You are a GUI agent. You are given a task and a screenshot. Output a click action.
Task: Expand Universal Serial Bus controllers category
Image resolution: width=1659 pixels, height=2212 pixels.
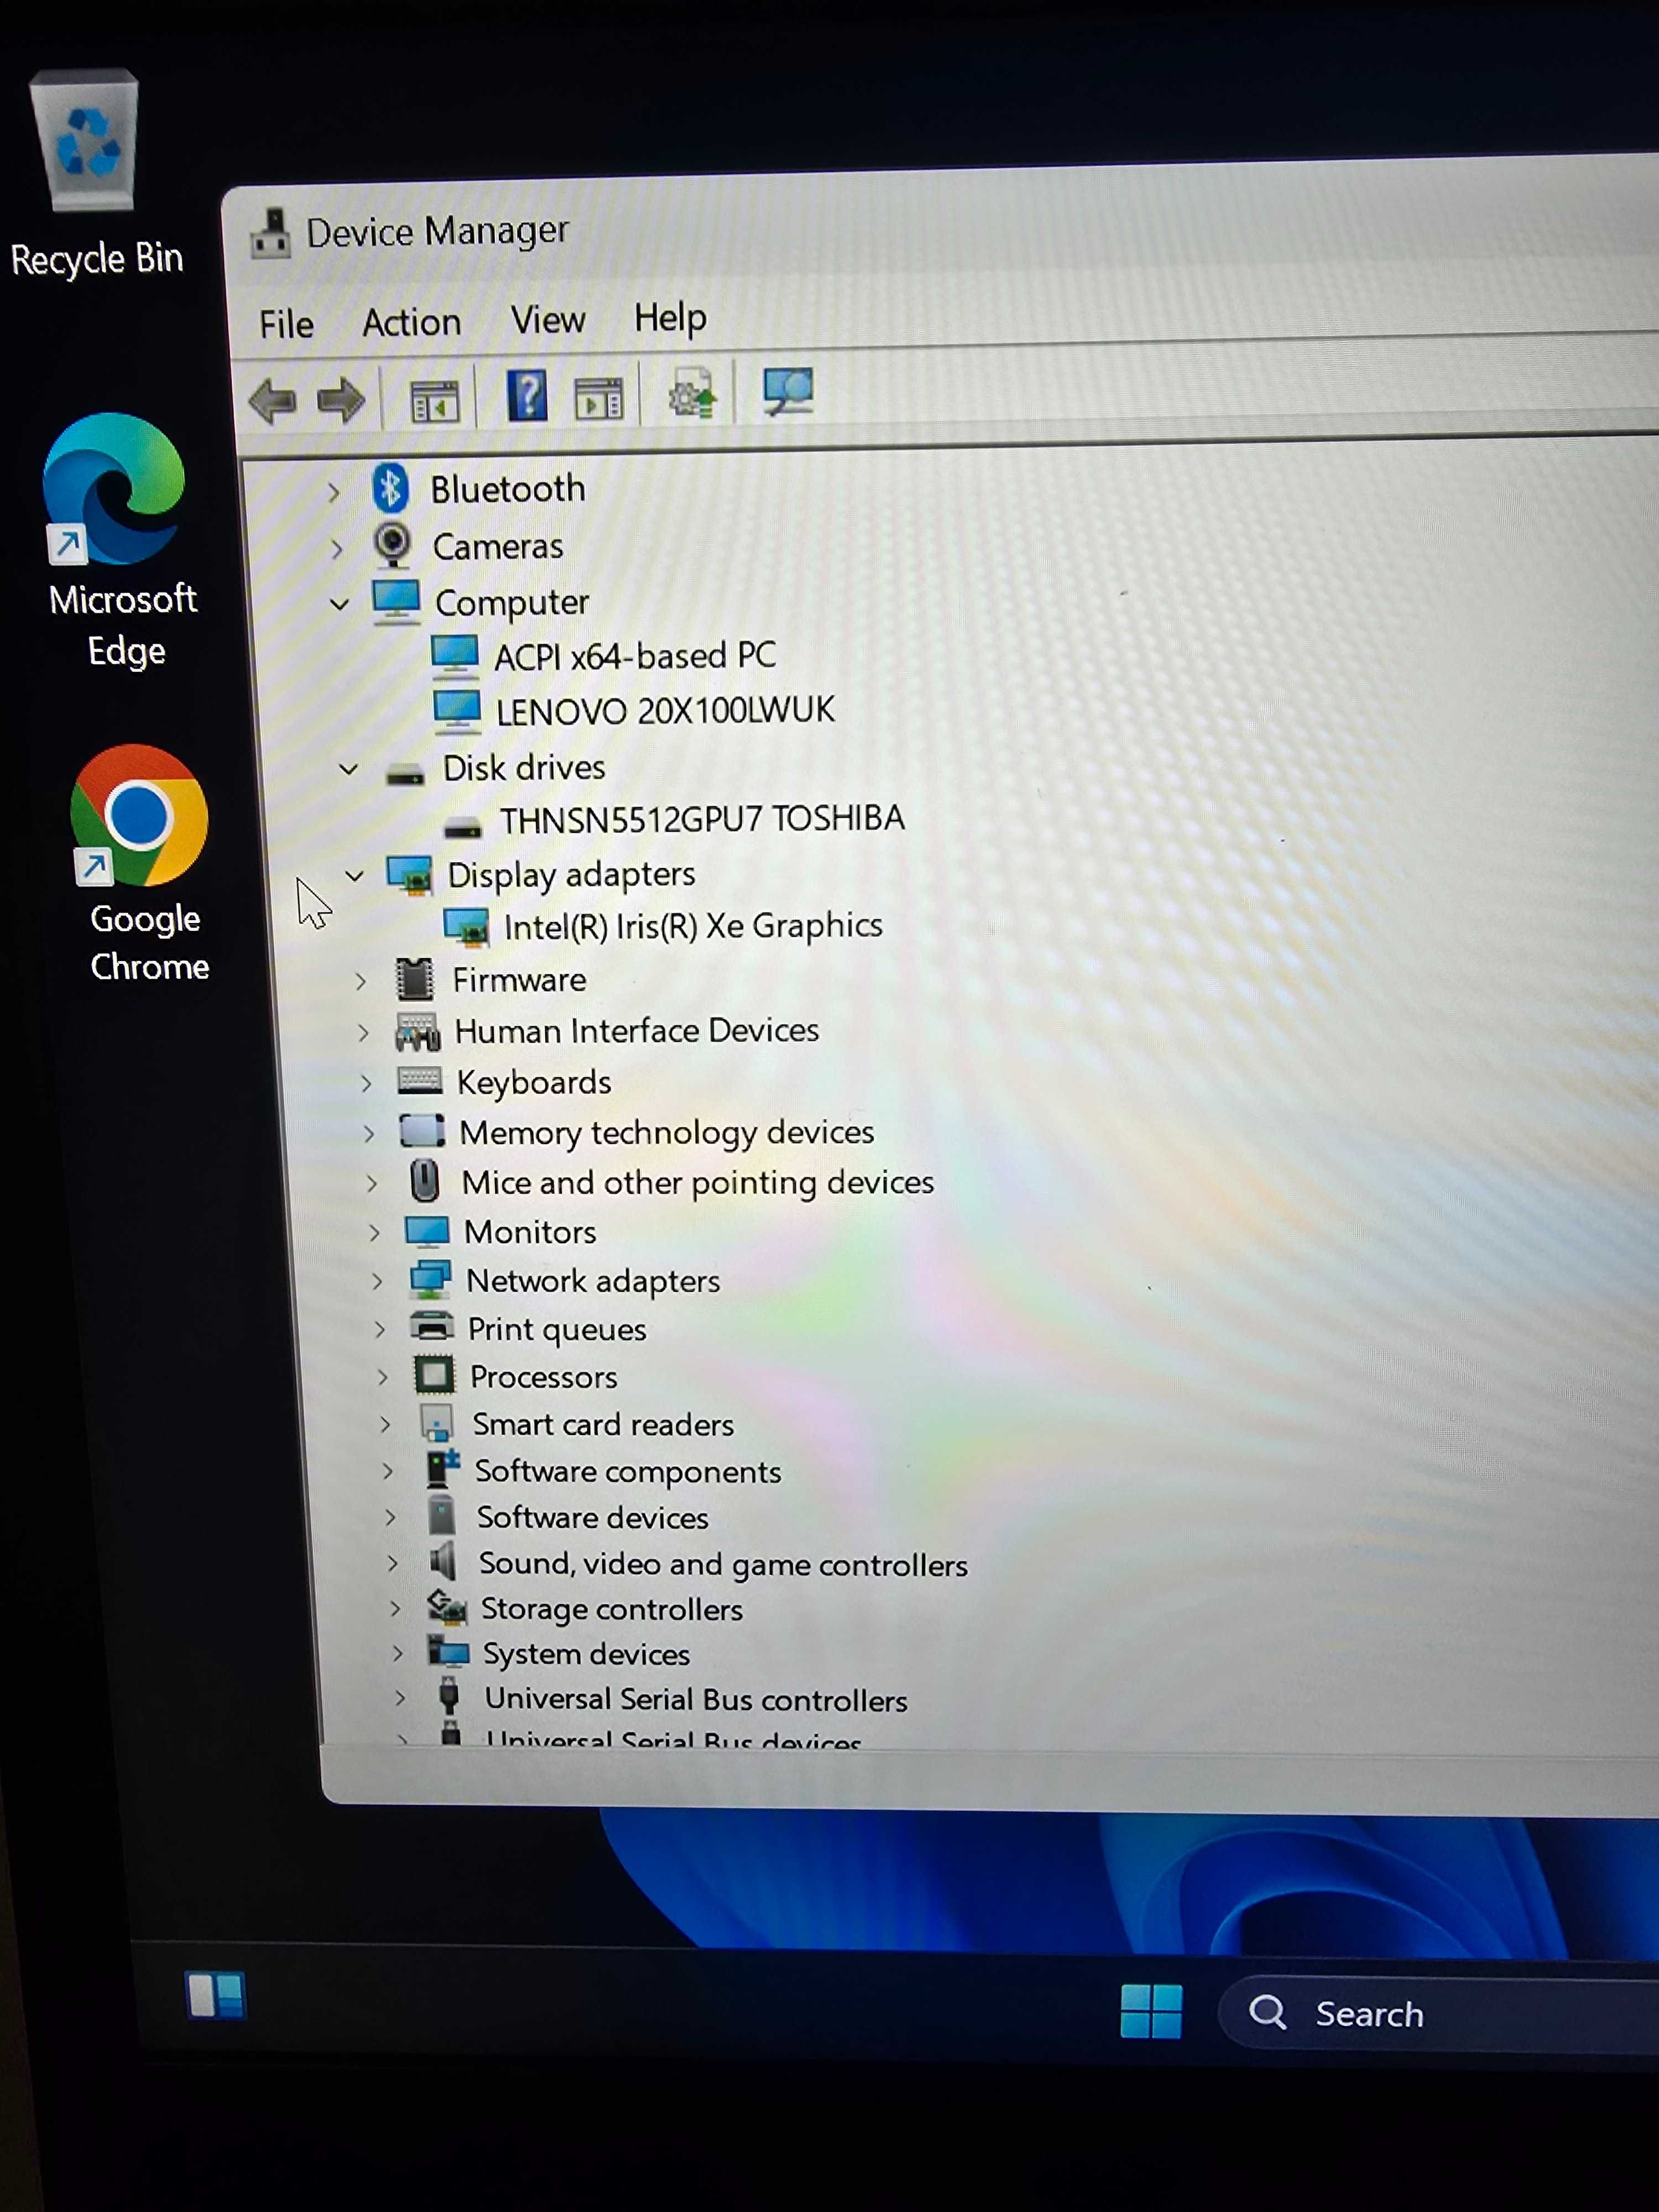point(400,1698)
